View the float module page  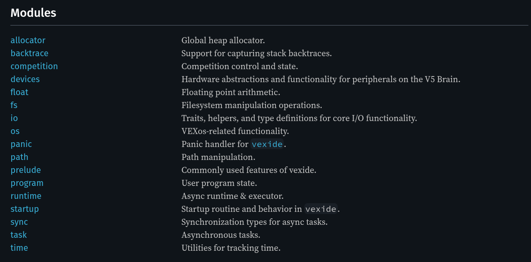click(x=19, y=92)
